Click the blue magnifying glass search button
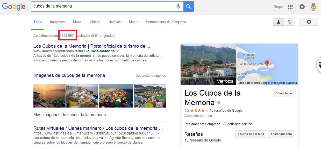Screen dimensions: 321x149 (x=188, y=6)
